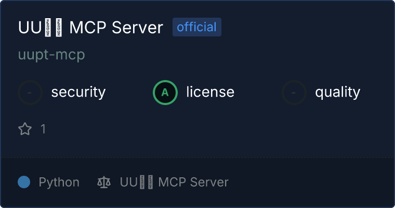Click the letter A inside the green ring
395x208 pixels.
pyautogui.click(x=165, y=93)
